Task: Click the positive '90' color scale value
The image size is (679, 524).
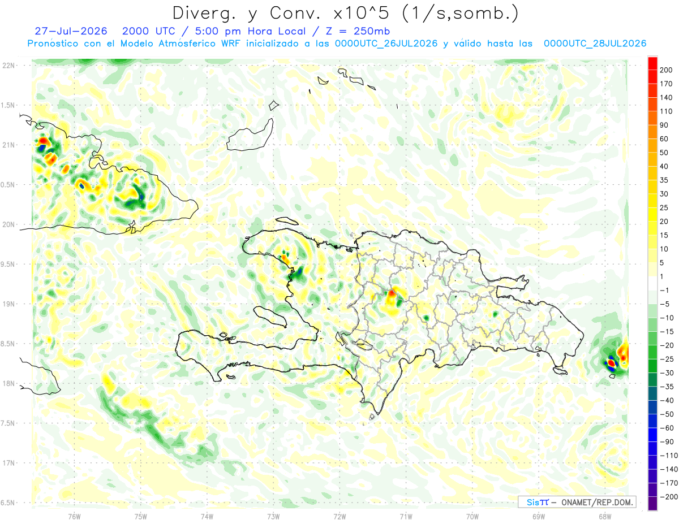Action: [x=664, y=125]
